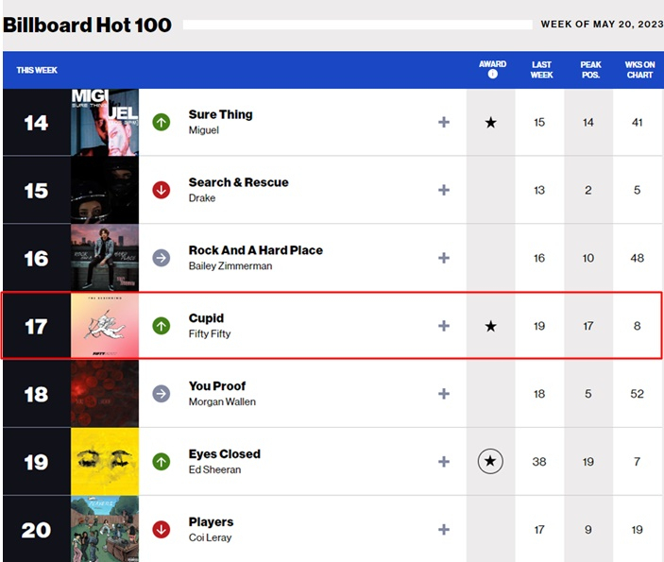Open the Eyes Closed yellow album art
Viewport: 664px width, 562px height.
click(x=105, y=461)
